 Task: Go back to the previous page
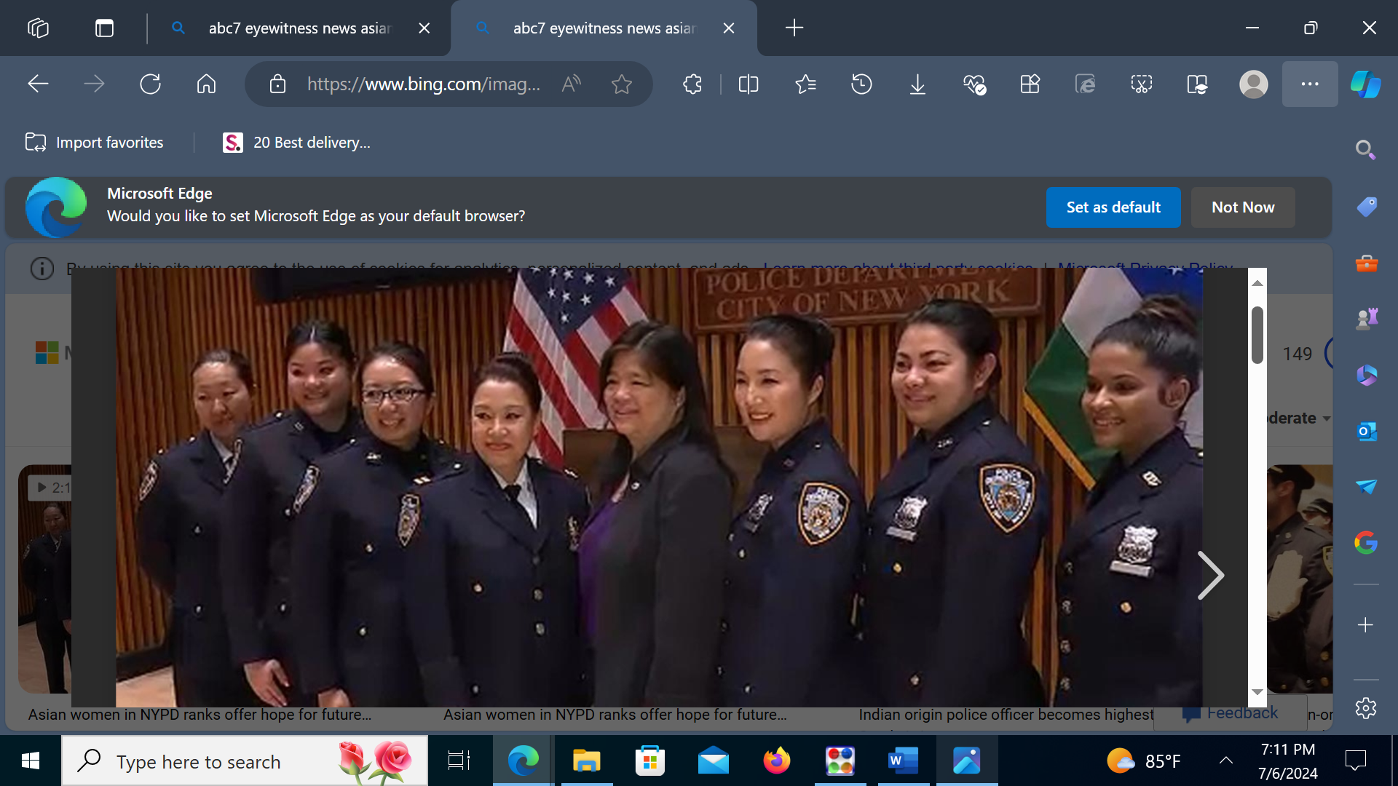(38, 84)
